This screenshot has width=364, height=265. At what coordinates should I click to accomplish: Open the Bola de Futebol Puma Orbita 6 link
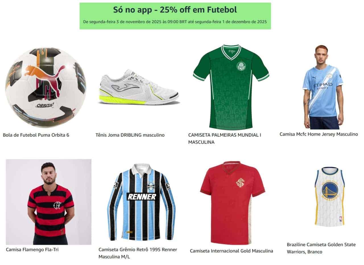36,135
